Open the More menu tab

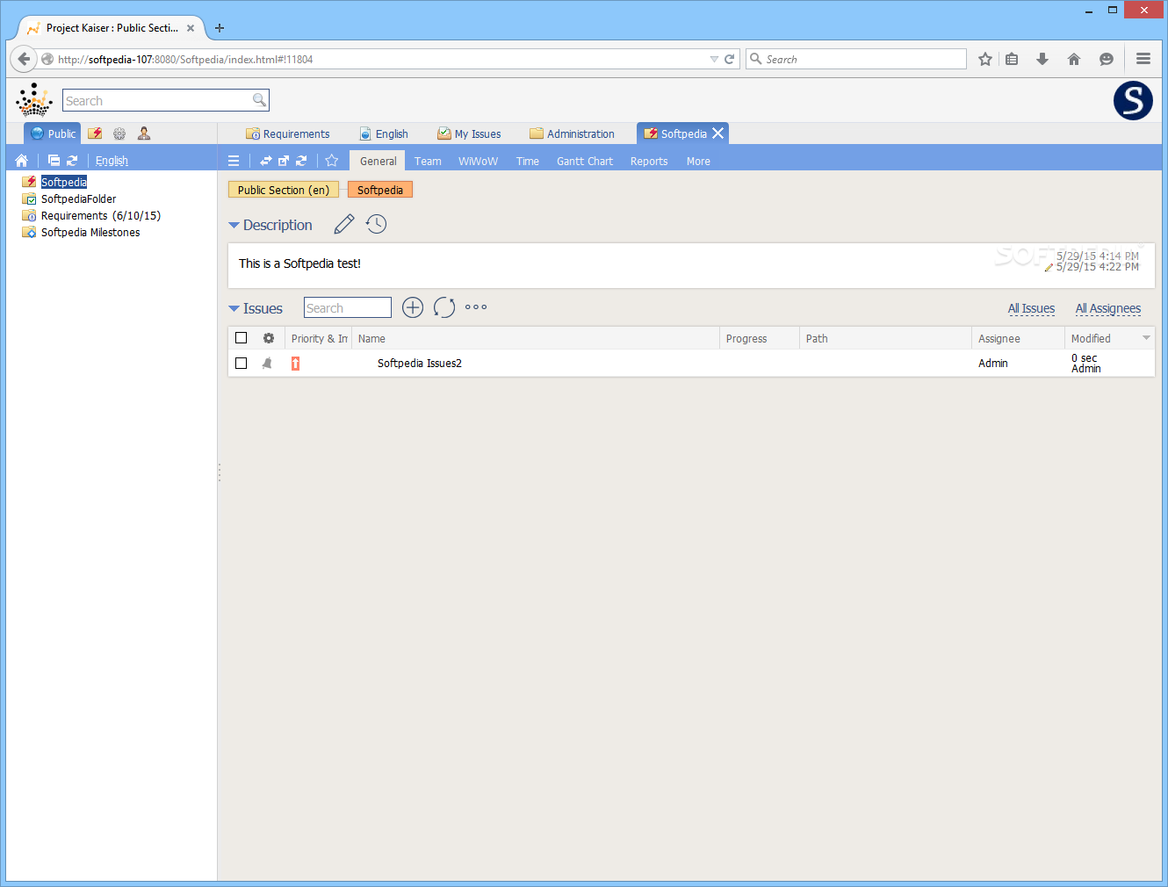pyautogui.click(x=698, y=161)
